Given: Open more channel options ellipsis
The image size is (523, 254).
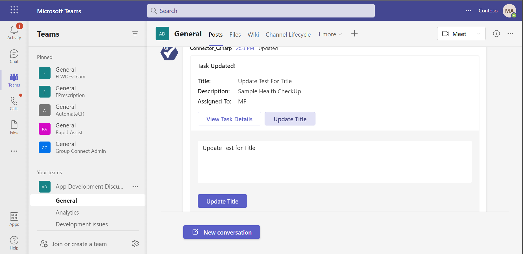Looking at the screenshot, I should pos(510,34).
